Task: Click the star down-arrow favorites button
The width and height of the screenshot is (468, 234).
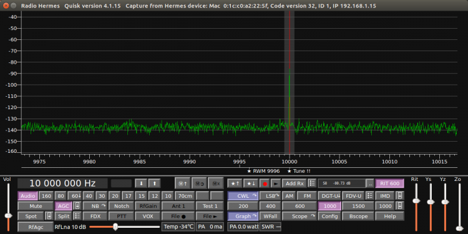Action: [251, 183]
